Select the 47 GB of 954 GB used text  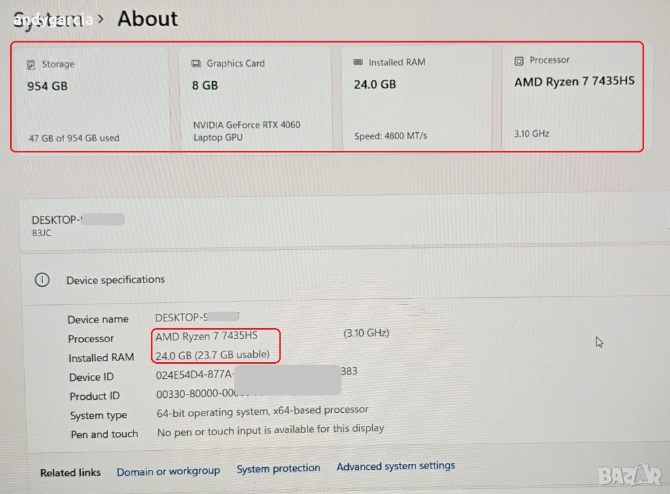74,138
